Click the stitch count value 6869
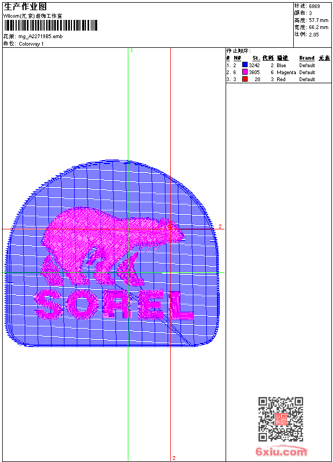Screen dimensions: 333x462 point(314,6)
